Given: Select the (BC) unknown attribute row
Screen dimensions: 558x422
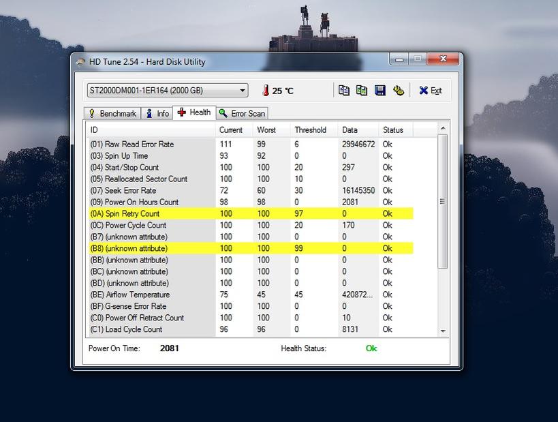Looking at the screenshot, I should coord(250,271).
